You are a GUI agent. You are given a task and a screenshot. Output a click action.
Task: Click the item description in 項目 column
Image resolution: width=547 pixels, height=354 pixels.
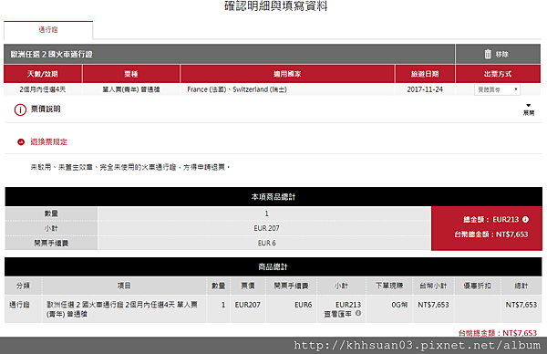(122, 309)
